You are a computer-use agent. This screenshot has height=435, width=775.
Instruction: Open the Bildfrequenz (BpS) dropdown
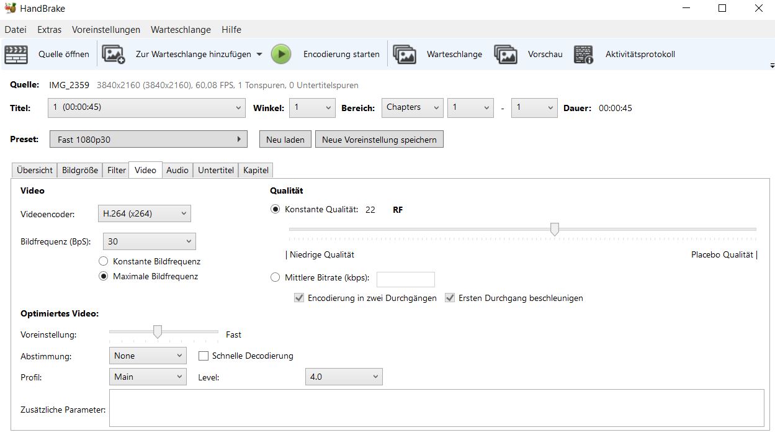click(x=149, y=241)
